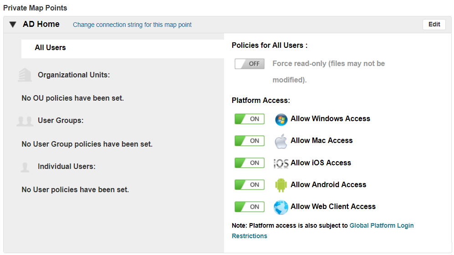Disable the Allow Mac Access toggle
The width and height of the screenshot is (454, 255).
[x=250, y=141]
